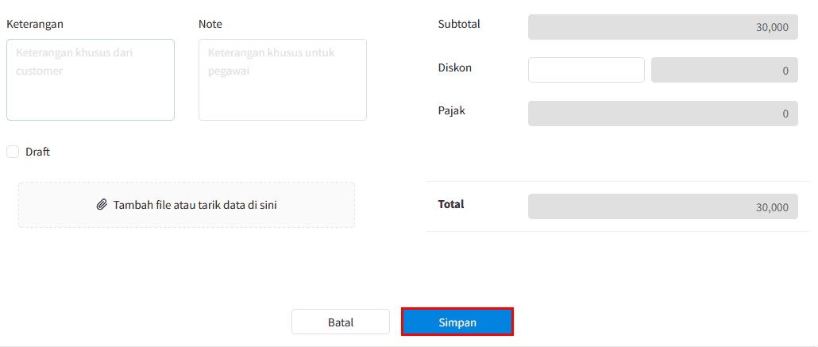
Task: Click the empty Diskon input box
Action: [586, 70]
